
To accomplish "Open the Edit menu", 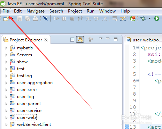I will click(x=18, y=11).
